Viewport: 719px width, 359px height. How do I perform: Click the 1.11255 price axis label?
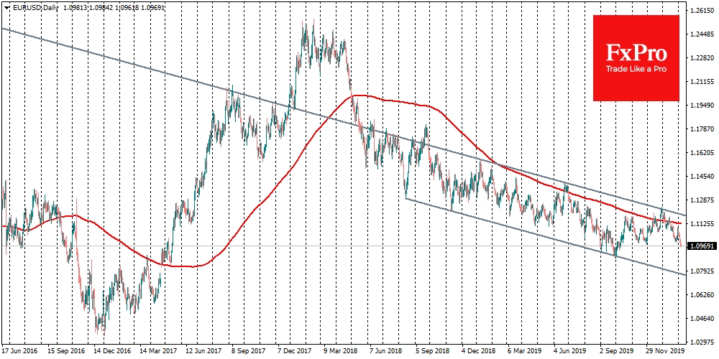(x=703, y=223)
